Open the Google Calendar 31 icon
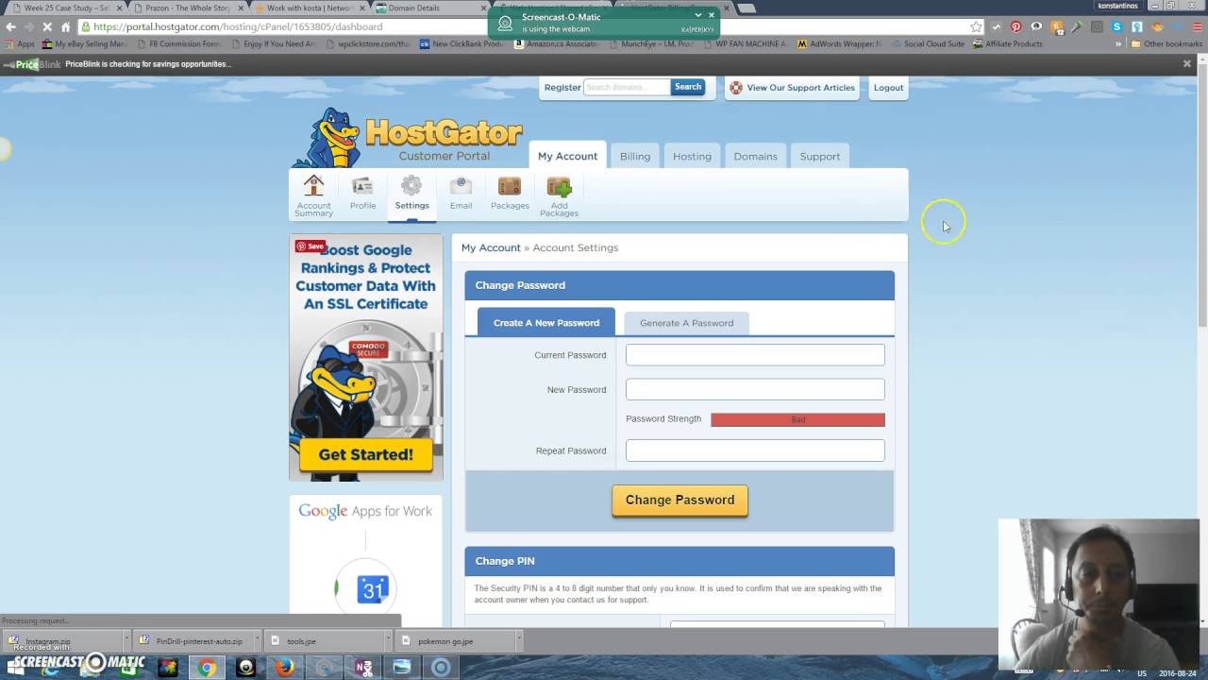The width and height of the screenshot is (1208, 680). coord(373,589)
